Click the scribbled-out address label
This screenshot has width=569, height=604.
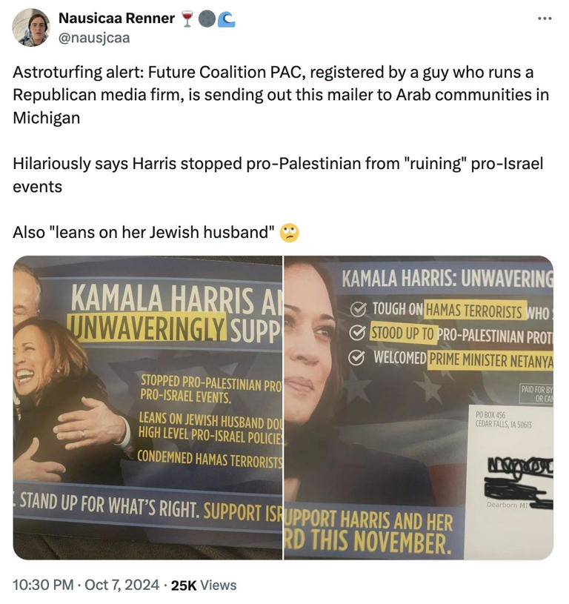pos(519,482)
